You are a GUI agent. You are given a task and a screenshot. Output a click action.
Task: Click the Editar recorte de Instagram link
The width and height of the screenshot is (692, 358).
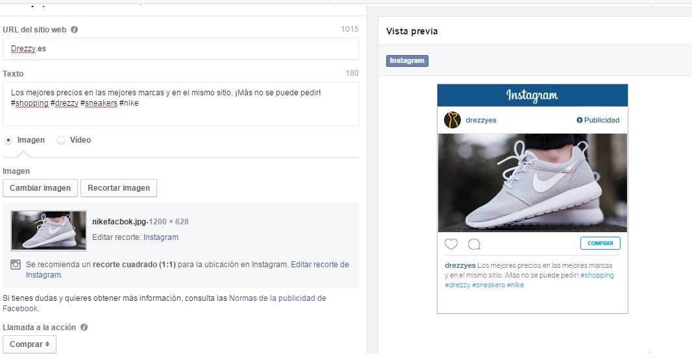tap(319, 265)
